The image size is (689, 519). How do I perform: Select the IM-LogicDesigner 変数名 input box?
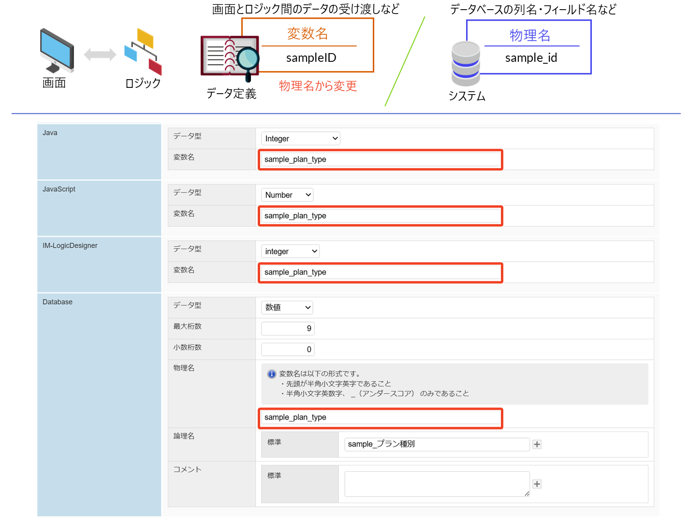coord(381,272)
